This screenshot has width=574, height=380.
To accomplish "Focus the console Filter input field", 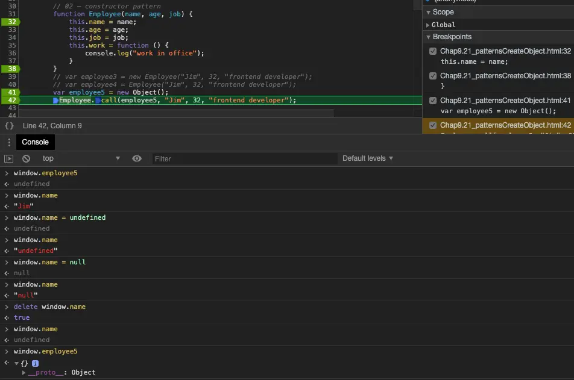I will 245,159.
